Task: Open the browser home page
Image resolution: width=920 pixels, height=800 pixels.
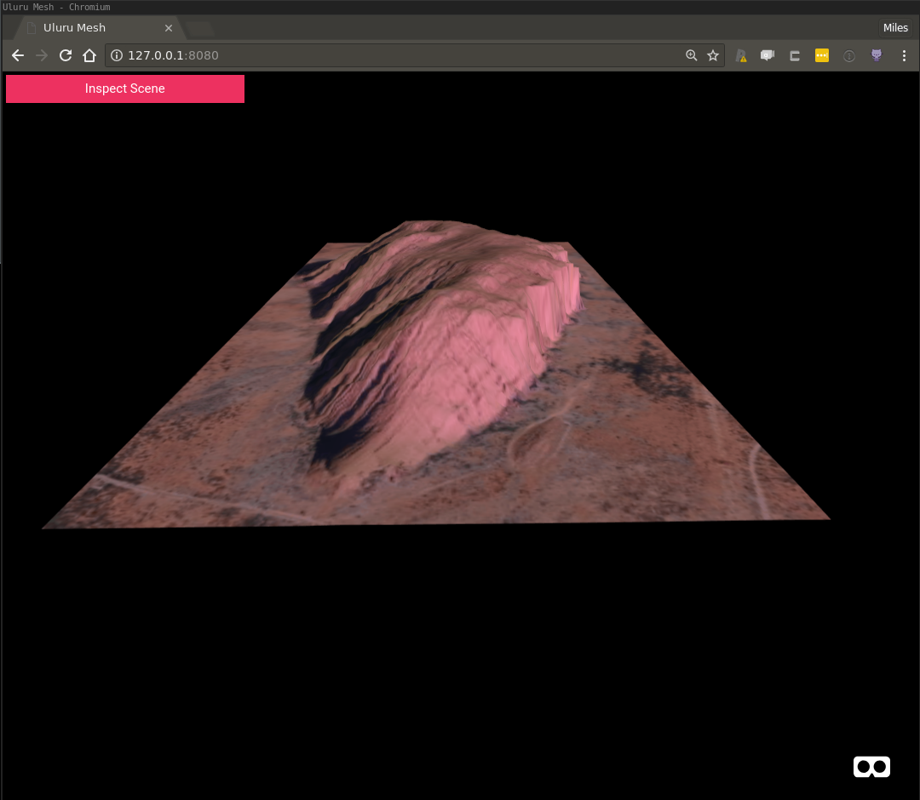Action: pos(89,55)
